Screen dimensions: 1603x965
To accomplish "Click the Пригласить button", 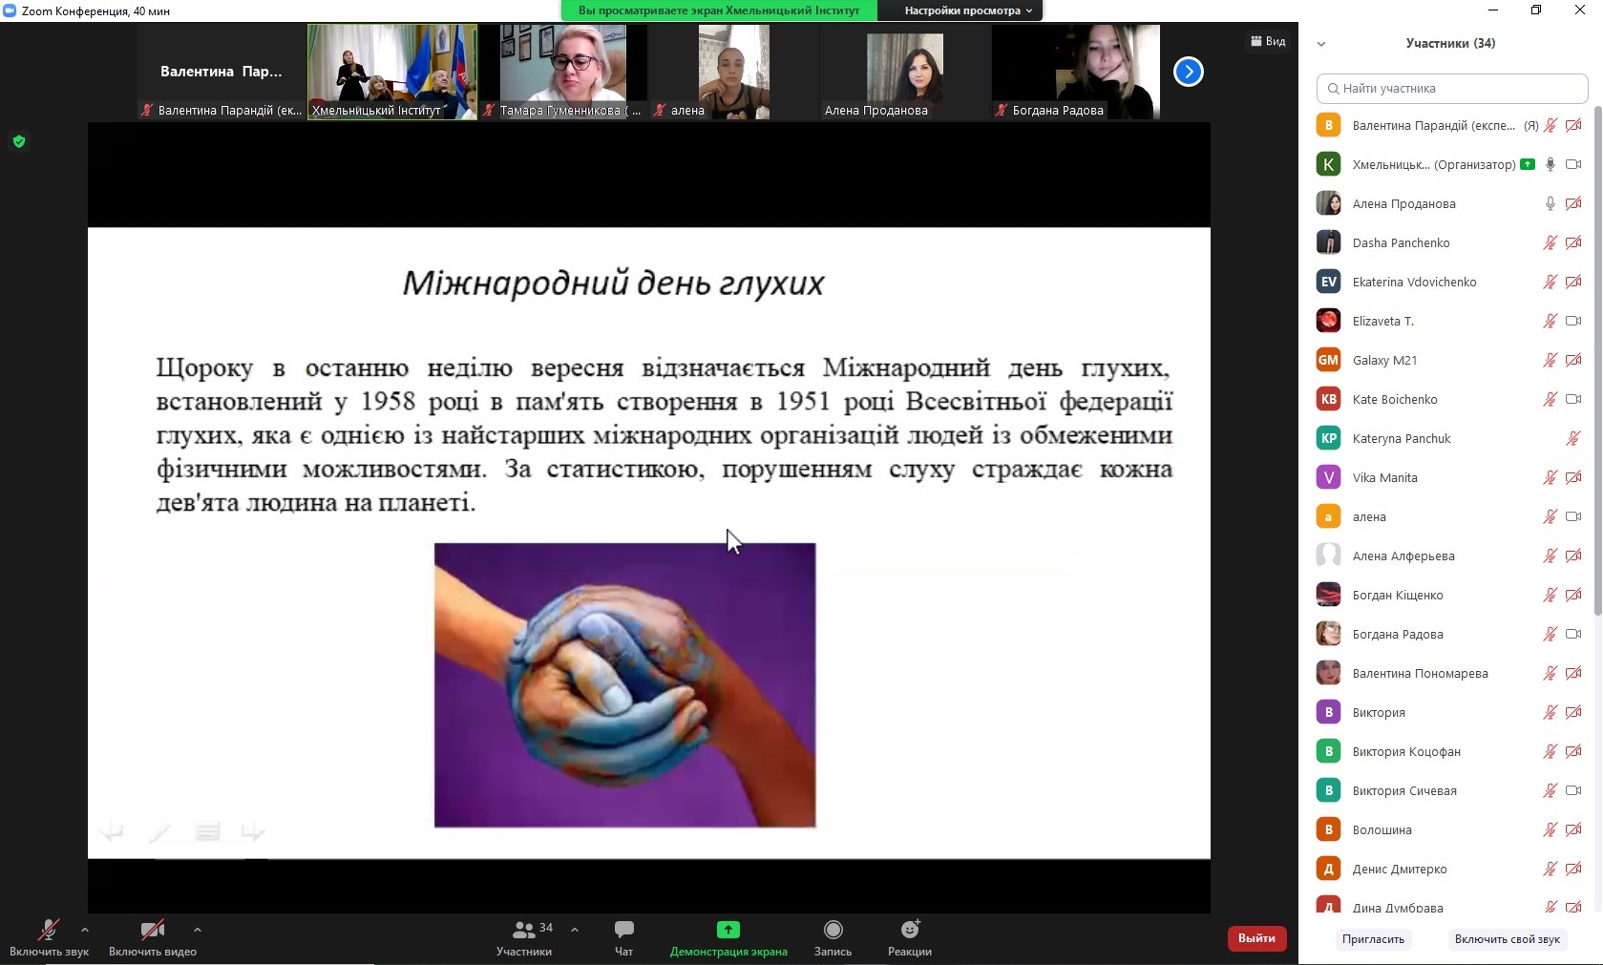I will click(1373, 939).
